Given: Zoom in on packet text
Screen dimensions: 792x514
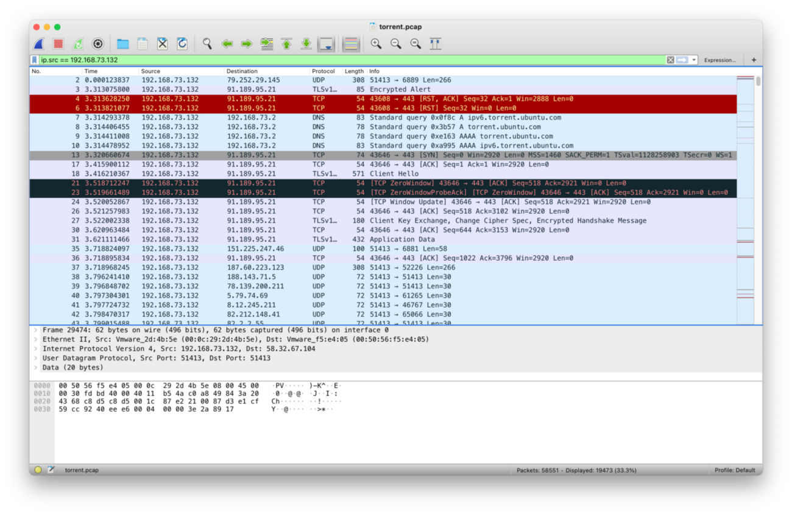Looking at the screenshot, I should (376, 44).
